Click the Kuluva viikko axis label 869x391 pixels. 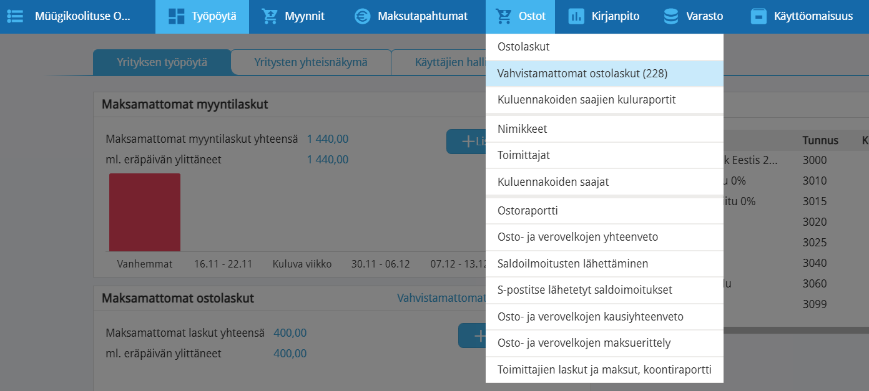pos(302,264)
